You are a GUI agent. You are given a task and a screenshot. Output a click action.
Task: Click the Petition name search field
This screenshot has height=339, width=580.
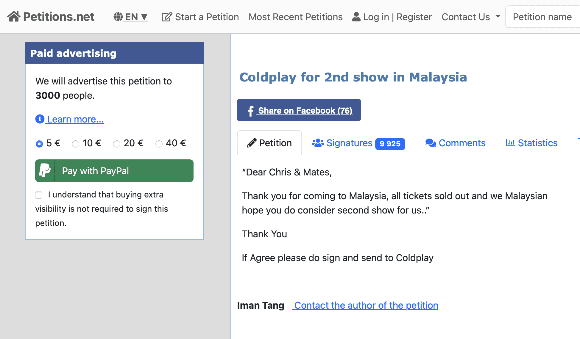pyautogui.click(x=542, y=17)
